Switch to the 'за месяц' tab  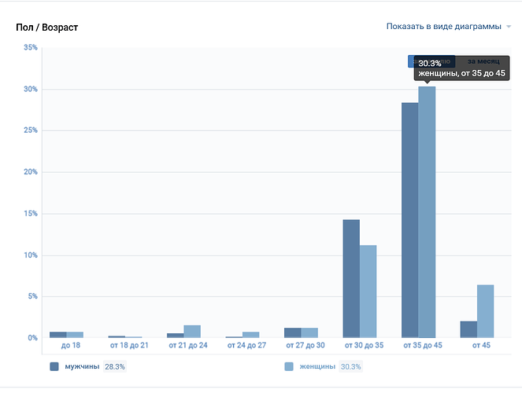point(483,61)
